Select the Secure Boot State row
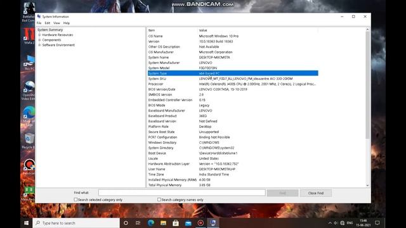 coord(233,132)
